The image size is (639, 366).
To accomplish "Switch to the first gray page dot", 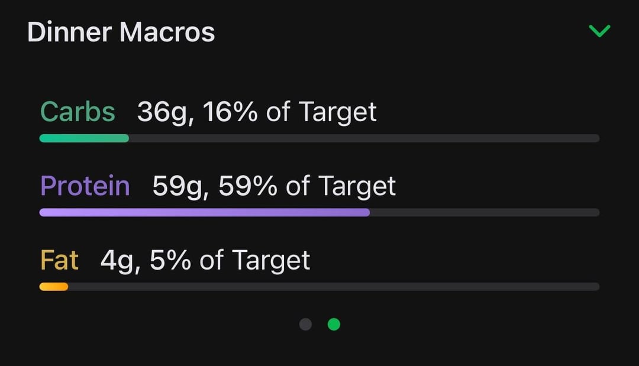I will click(305, 324).
